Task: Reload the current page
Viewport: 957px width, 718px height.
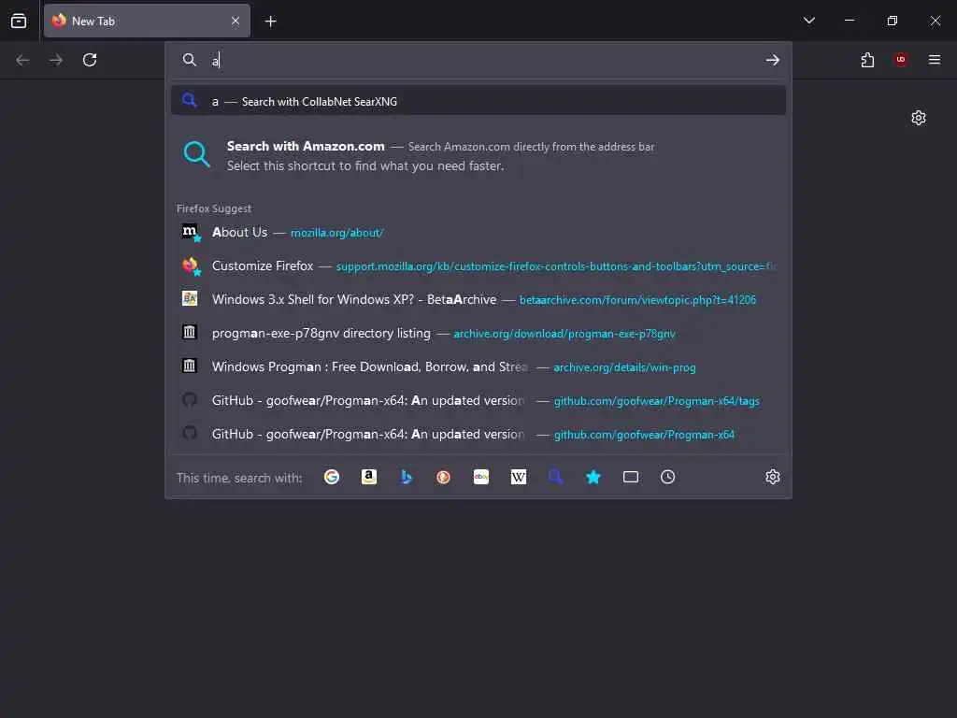Action: point(90,60)
